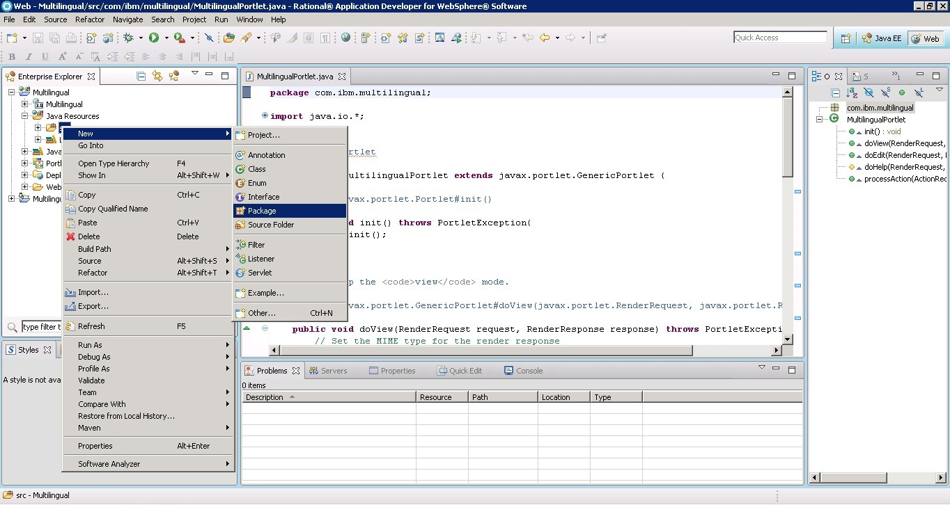Select Other... in New submenu
Image resolution: width=950 pixels, height=505 pixels.
(290, 313)
